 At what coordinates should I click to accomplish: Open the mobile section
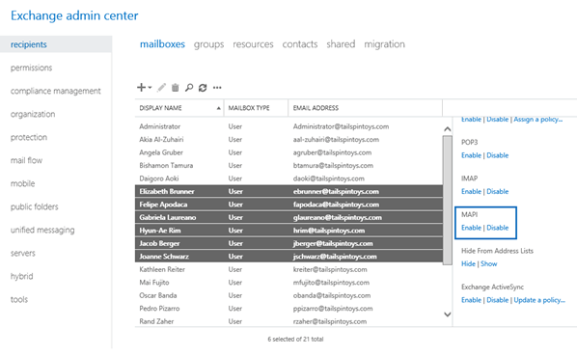(23, 183)
